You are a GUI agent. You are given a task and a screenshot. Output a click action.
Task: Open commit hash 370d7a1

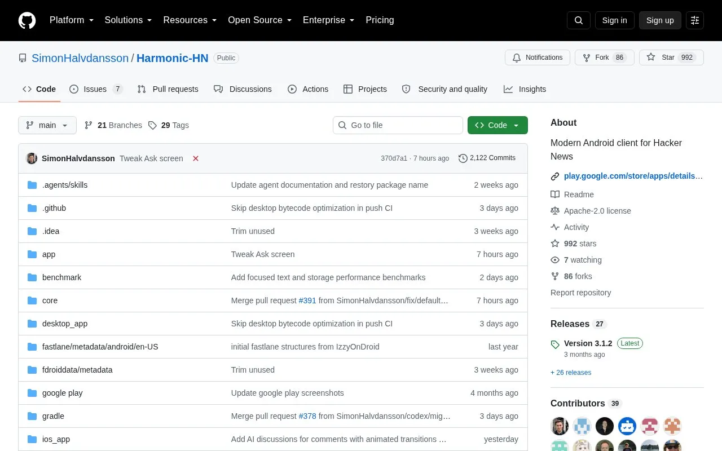[x=394, y=158]
